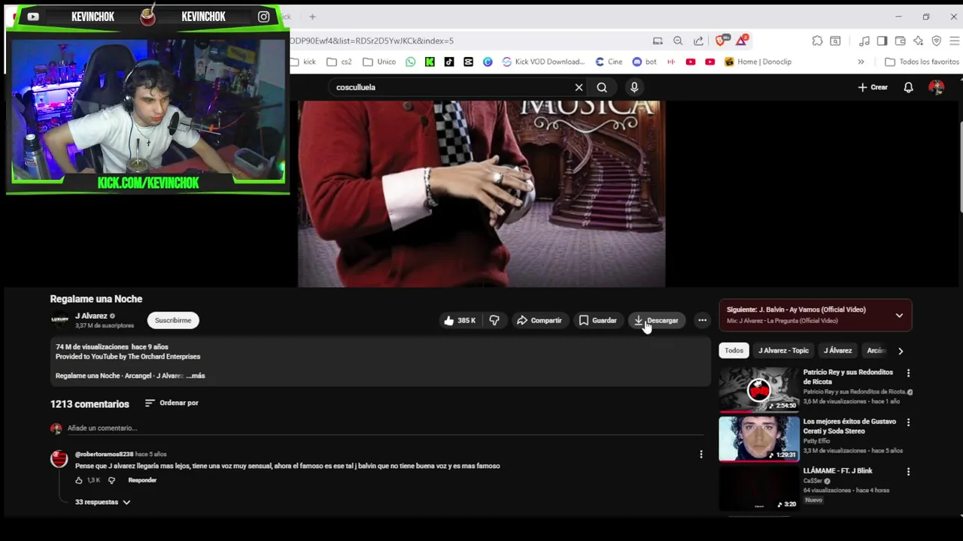Reply to comment with Responder
Screen dimensions: 963x541
142,480
